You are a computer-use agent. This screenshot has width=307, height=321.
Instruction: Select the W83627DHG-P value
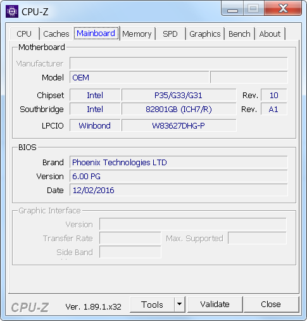[179, 125]
